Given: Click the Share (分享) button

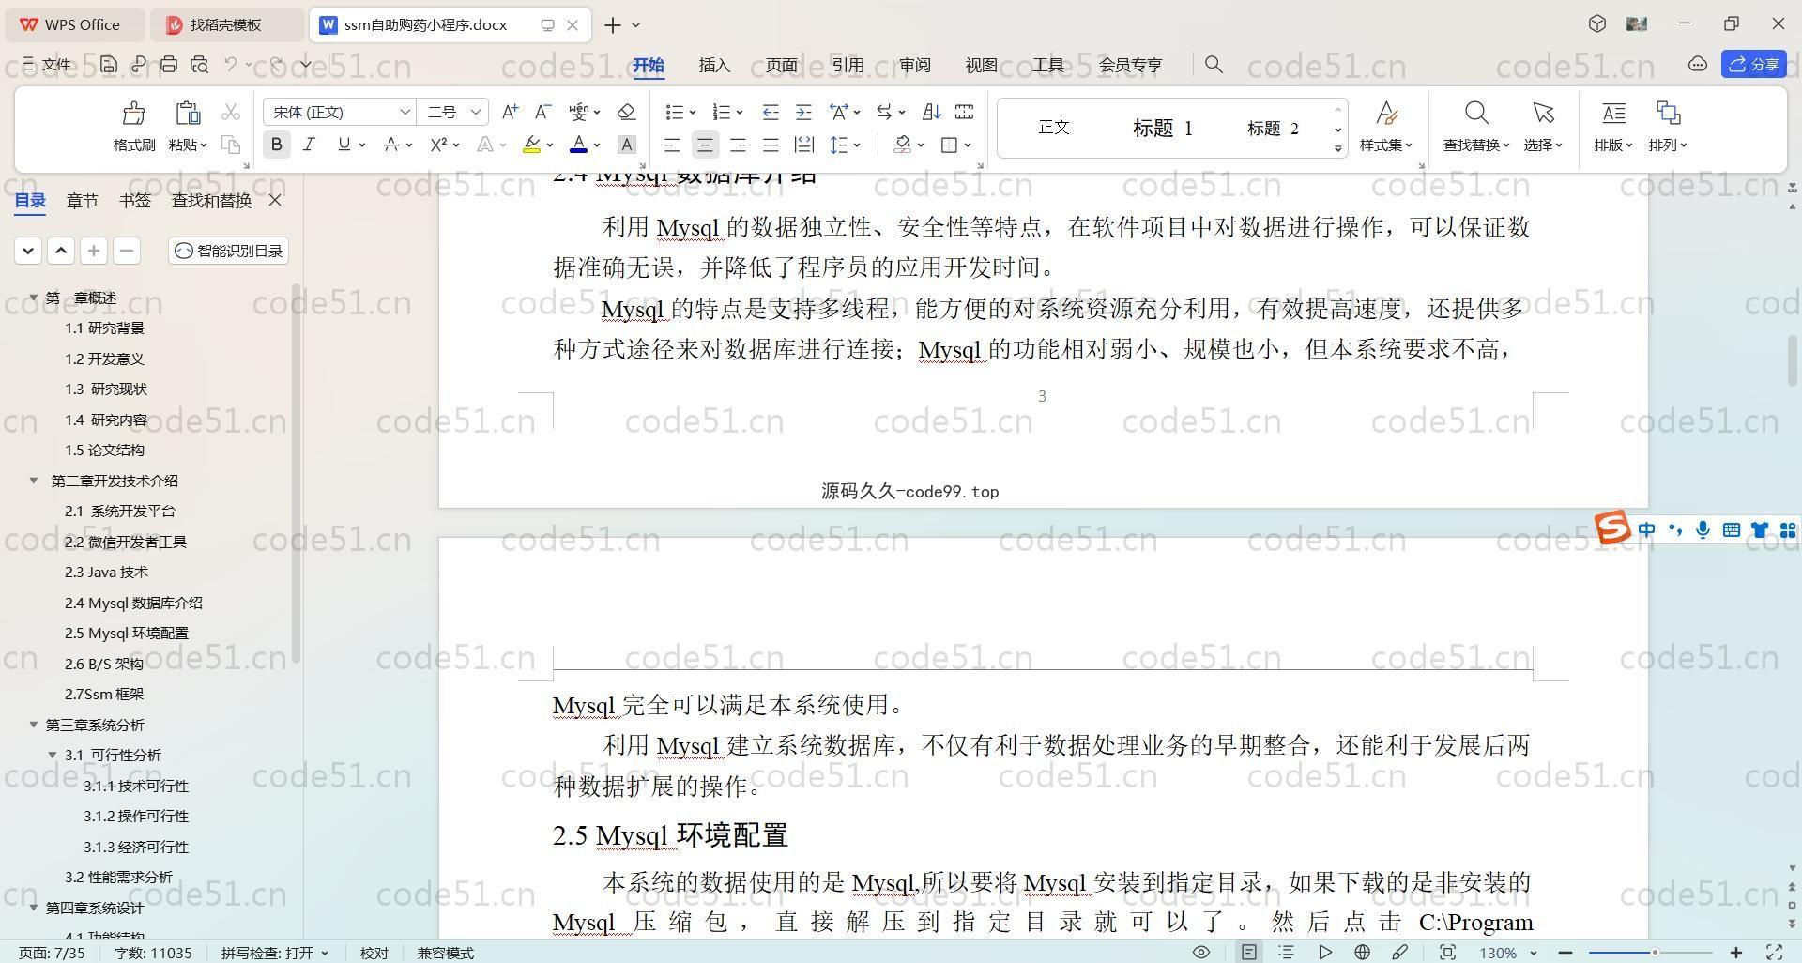Looking at the screenshot, I should (x=1754, y=64).
